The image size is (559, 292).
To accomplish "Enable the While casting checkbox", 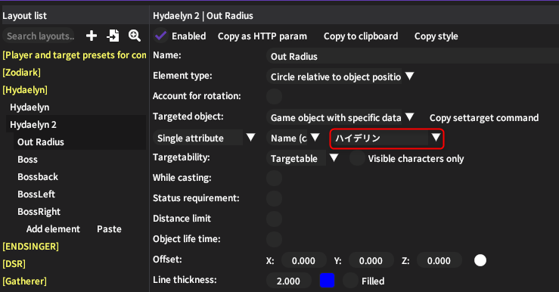I will click(x=274, y=178).
